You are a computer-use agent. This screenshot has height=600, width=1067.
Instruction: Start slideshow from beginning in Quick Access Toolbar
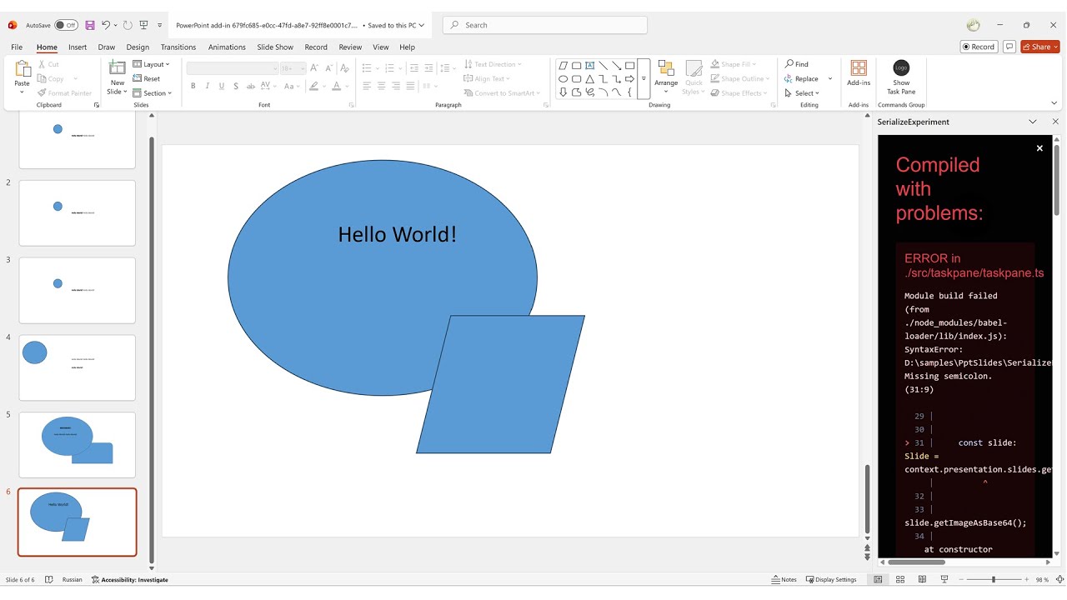pos(144,25)
